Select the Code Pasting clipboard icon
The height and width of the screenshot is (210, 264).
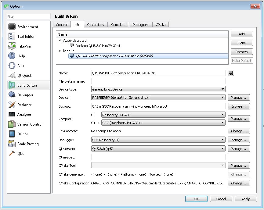pos(12,144)
